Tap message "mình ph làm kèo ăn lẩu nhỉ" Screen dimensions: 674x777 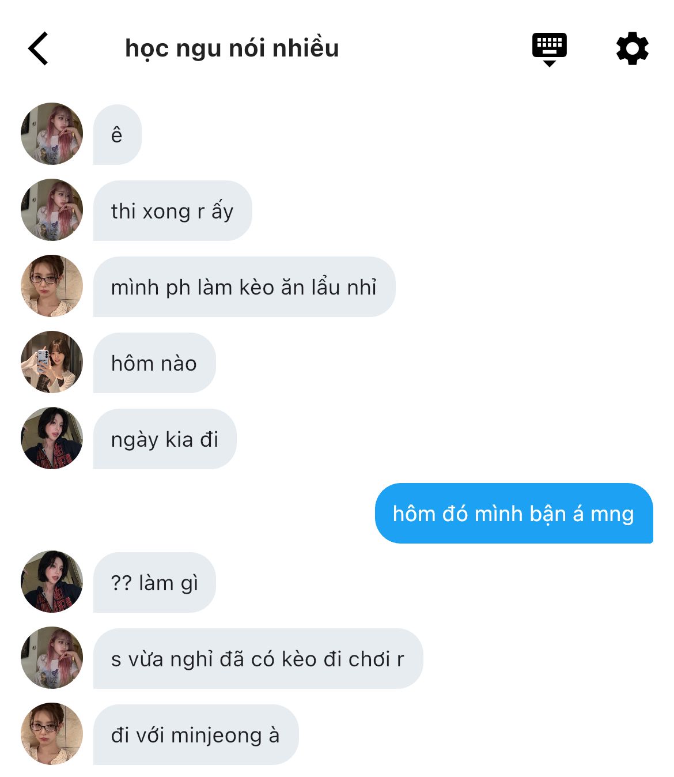[244, 287]
